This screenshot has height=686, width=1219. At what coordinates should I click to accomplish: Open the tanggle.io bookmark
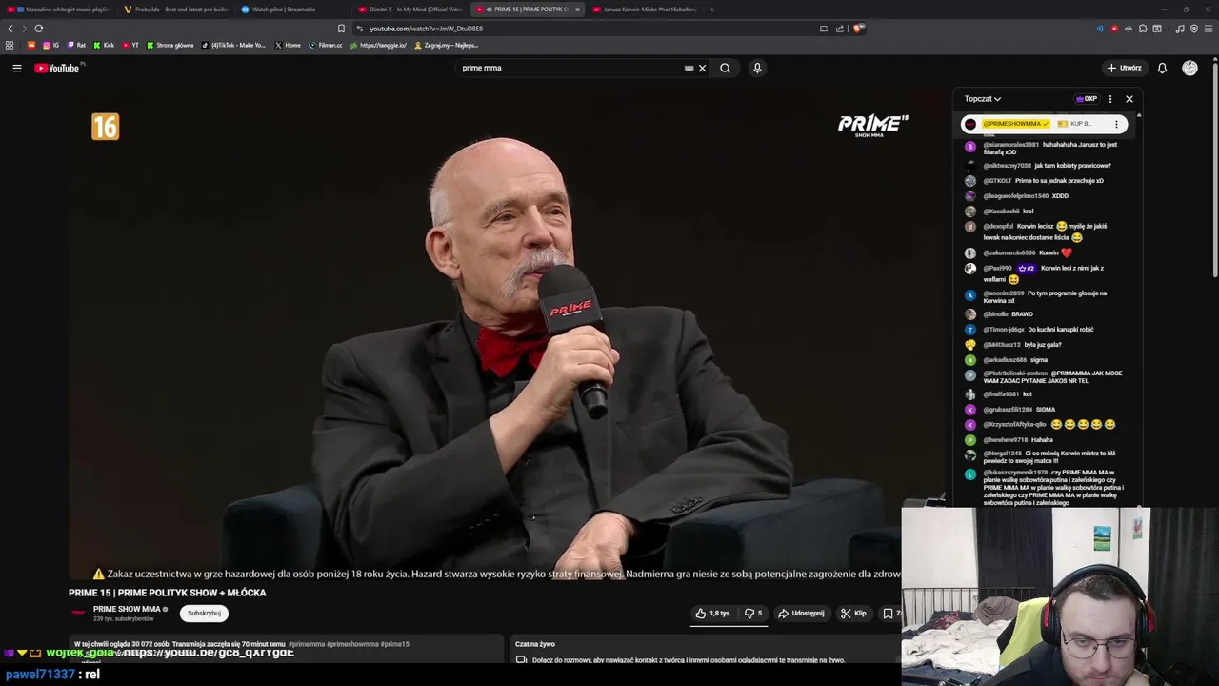379,45
